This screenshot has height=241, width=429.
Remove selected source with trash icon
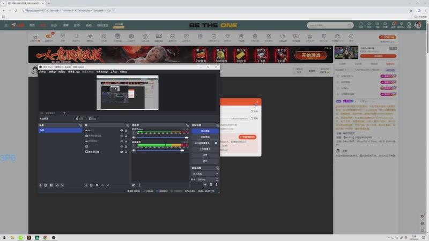[91, 185]
